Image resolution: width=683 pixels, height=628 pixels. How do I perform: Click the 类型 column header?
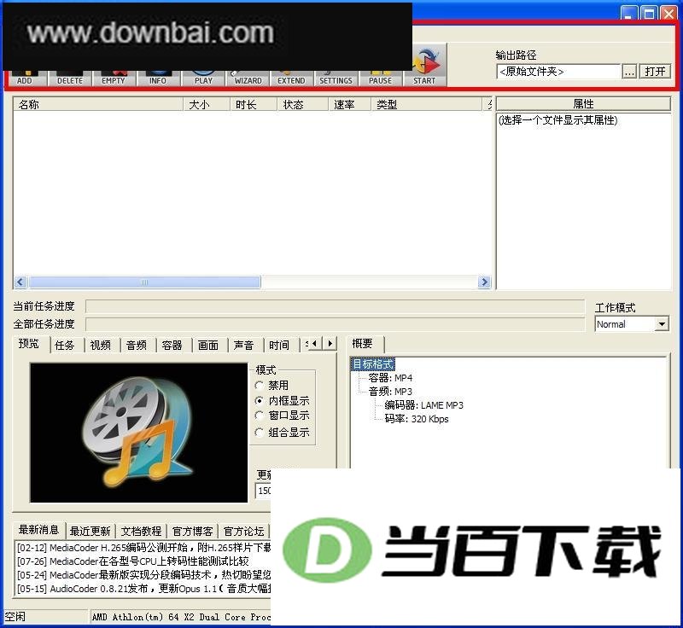click(x=426, y=104)
